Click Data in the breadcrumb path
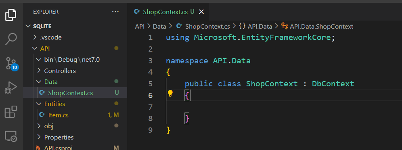 (x=159, y=26)
